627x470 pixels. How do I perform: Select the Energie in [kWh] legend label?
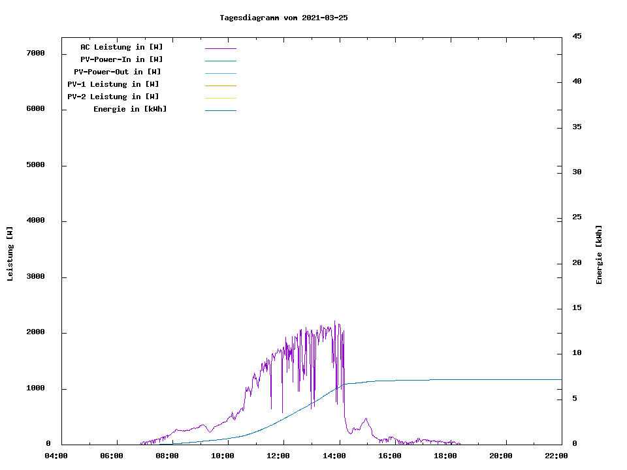[130, 109]
